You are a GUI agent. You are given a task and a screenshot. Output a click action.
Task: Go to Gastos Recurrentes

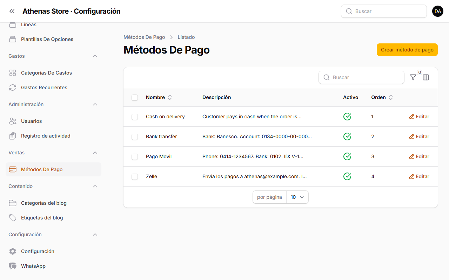53,87
